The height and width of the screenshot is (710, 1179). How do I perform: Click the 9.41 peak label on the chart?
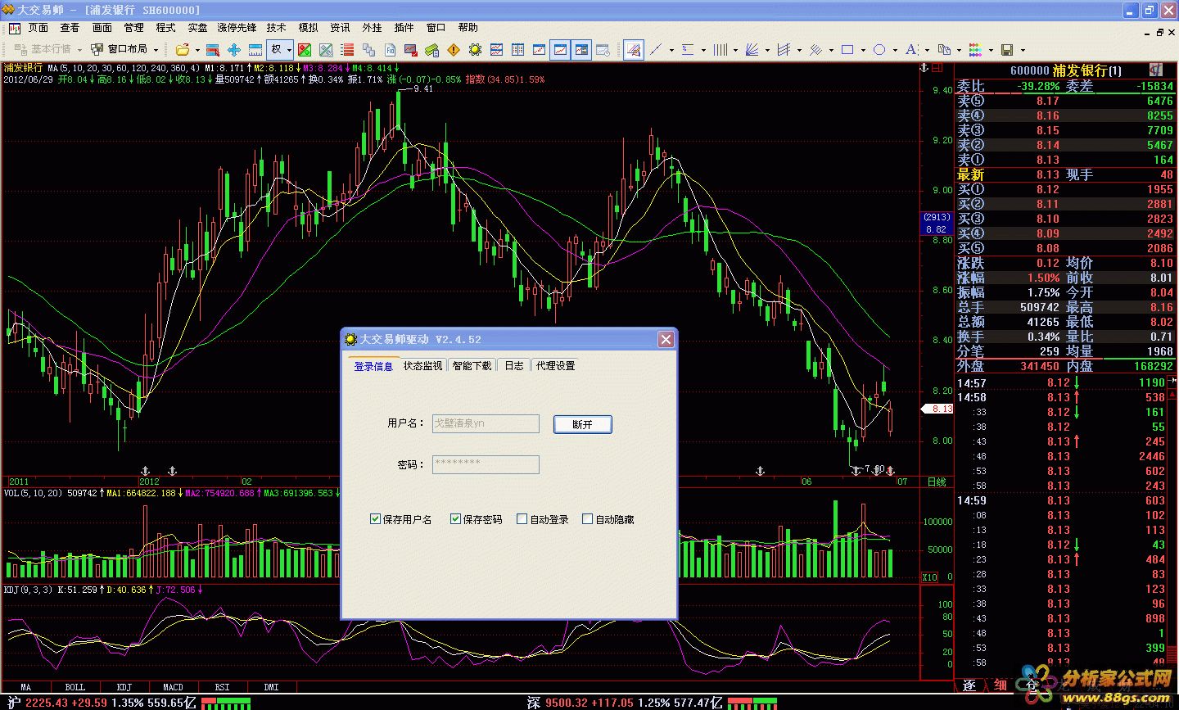[x=423, y=88]
